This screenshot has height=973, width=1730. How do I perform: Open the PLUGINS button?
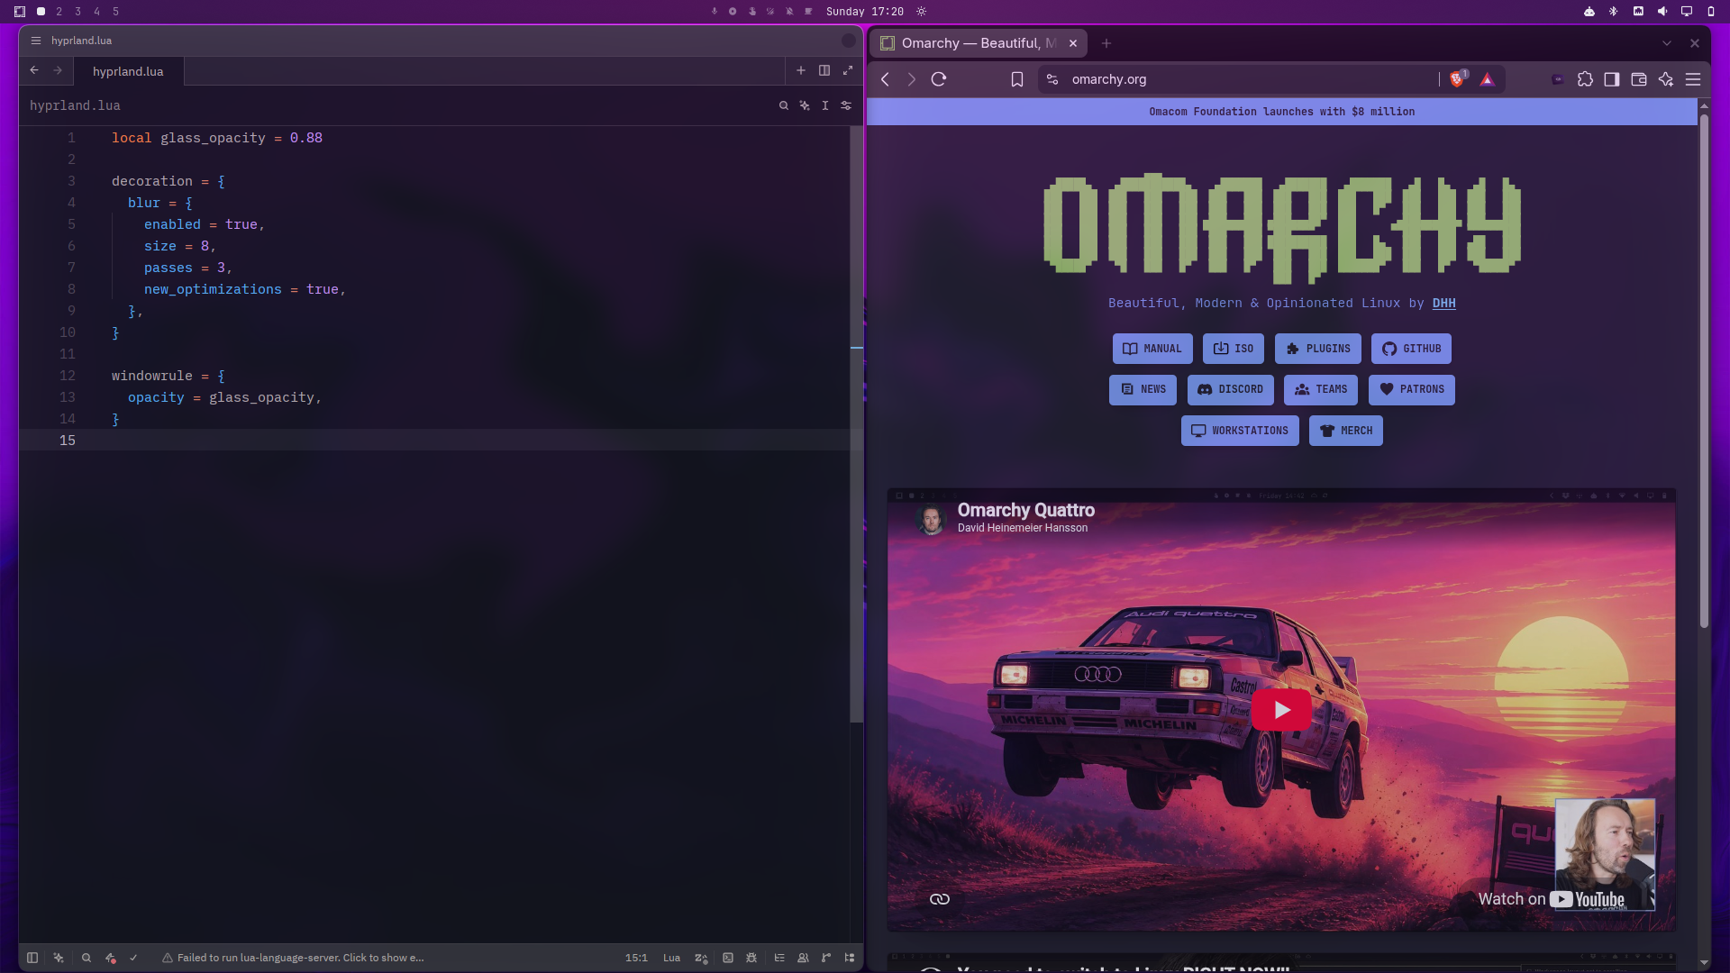pyautogui.click(x=1318, y=349)
